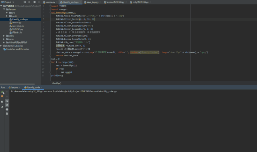Click the Filter_InverseColor() line

[x=72, y=36]
